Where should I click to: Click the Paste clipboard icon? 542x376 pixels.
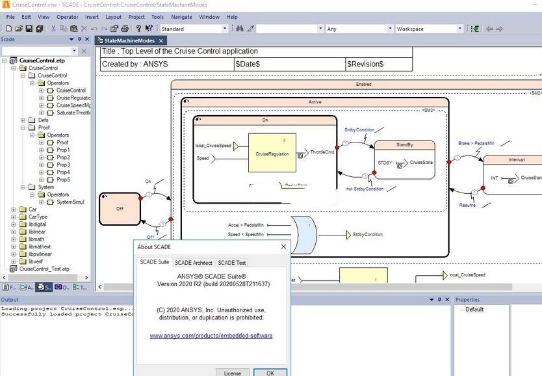[x=73, y=29]
